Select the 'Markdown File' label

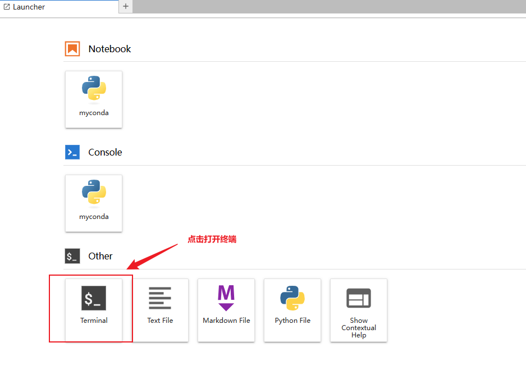[226, 321]
